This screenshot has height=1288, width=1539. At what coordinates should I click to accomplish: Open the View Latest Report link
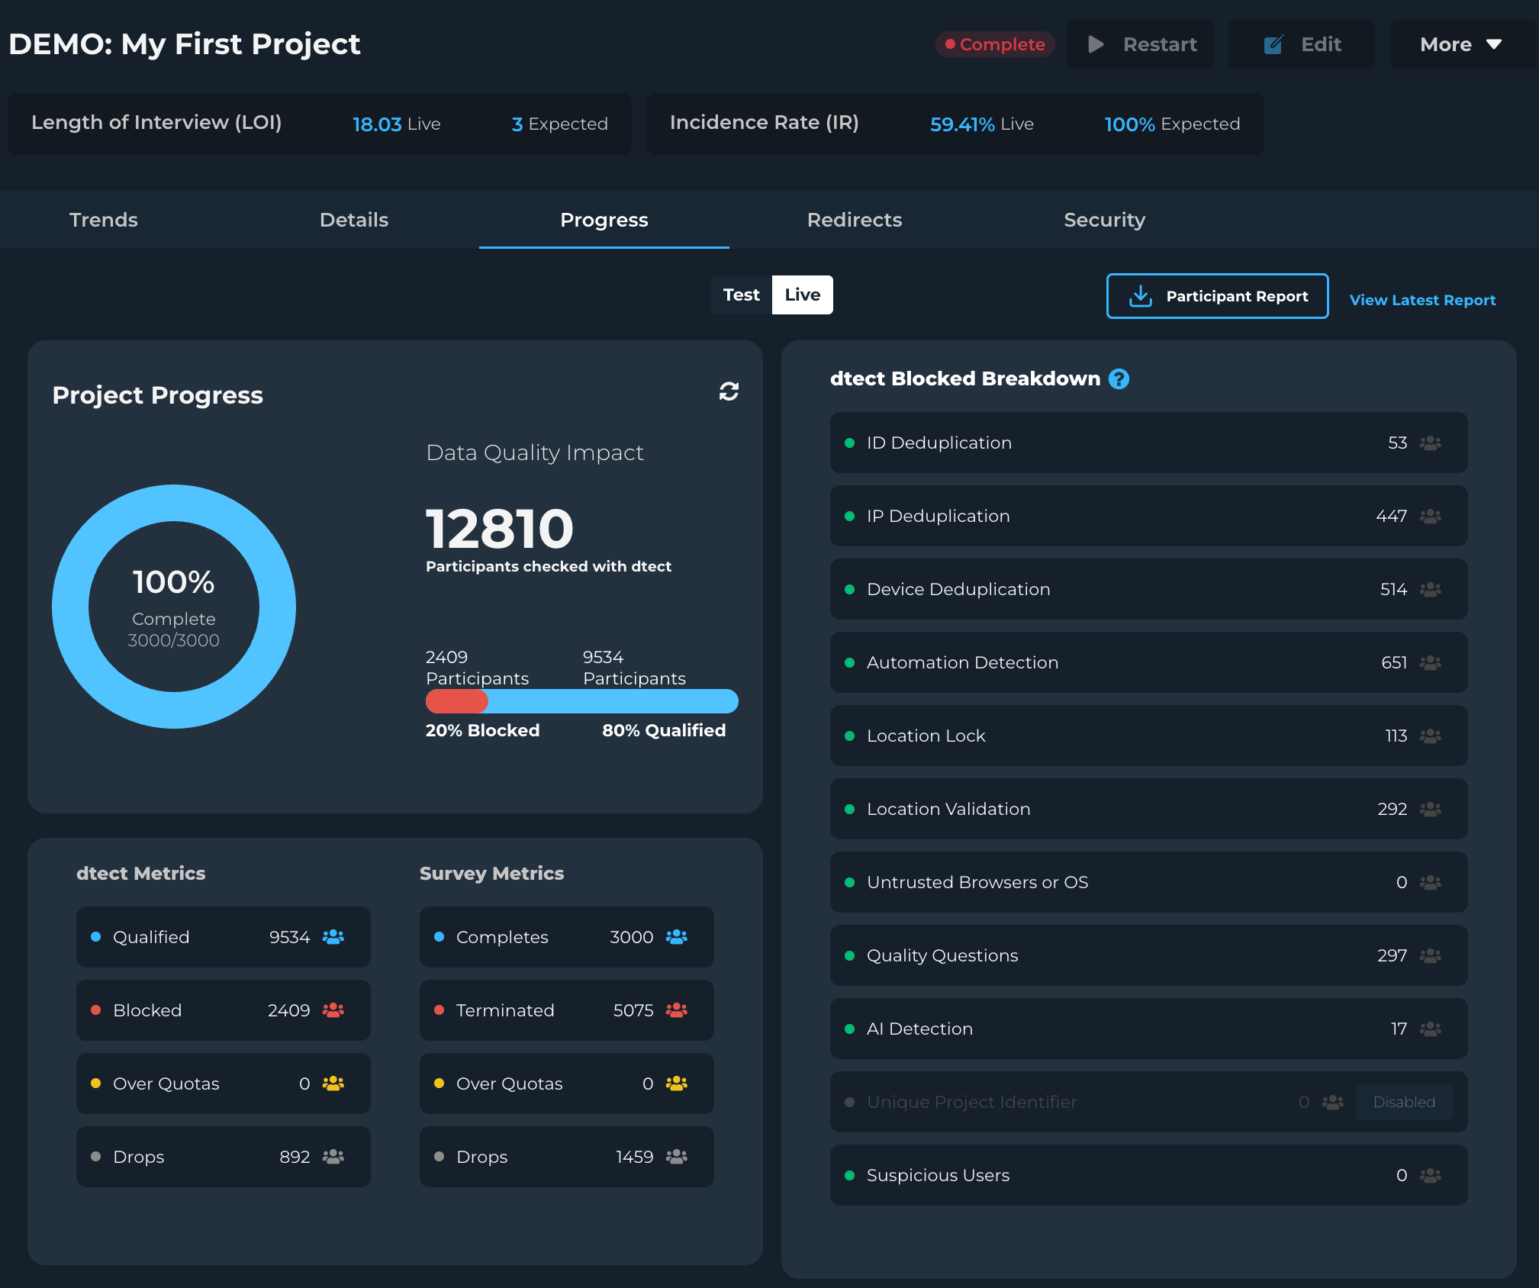[1422, 300]
